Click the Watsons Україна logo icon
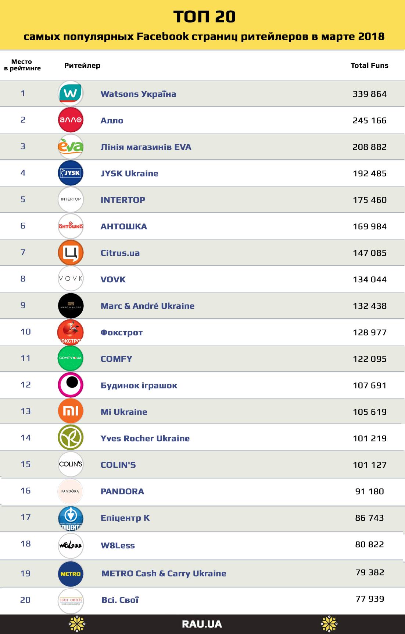405x634 pixels. click(71, 93)
